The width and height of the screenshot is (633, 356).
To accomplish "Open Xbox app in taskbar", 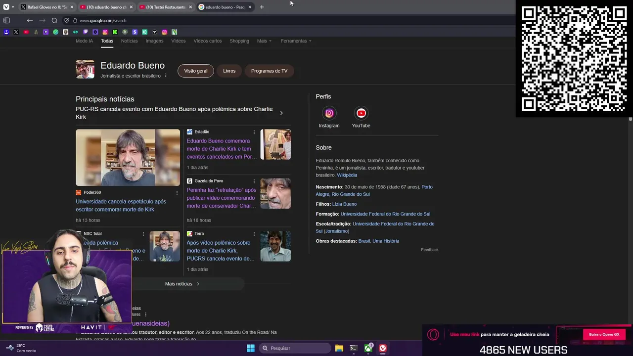I will pos(368,348).
